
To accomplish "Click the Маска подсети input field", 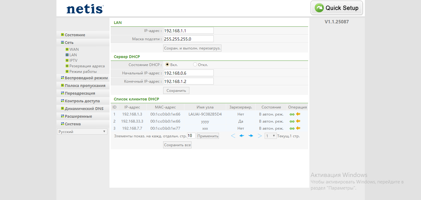I will 188,39.
